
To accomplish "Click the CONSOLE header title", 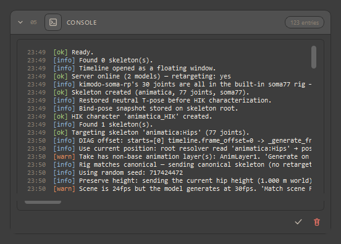I will (x=82, y=23).
